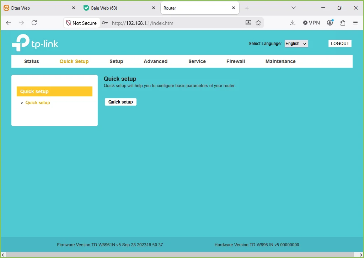Click the horizontal scrollbar at the bottom
364x258 pixels.
182,255
